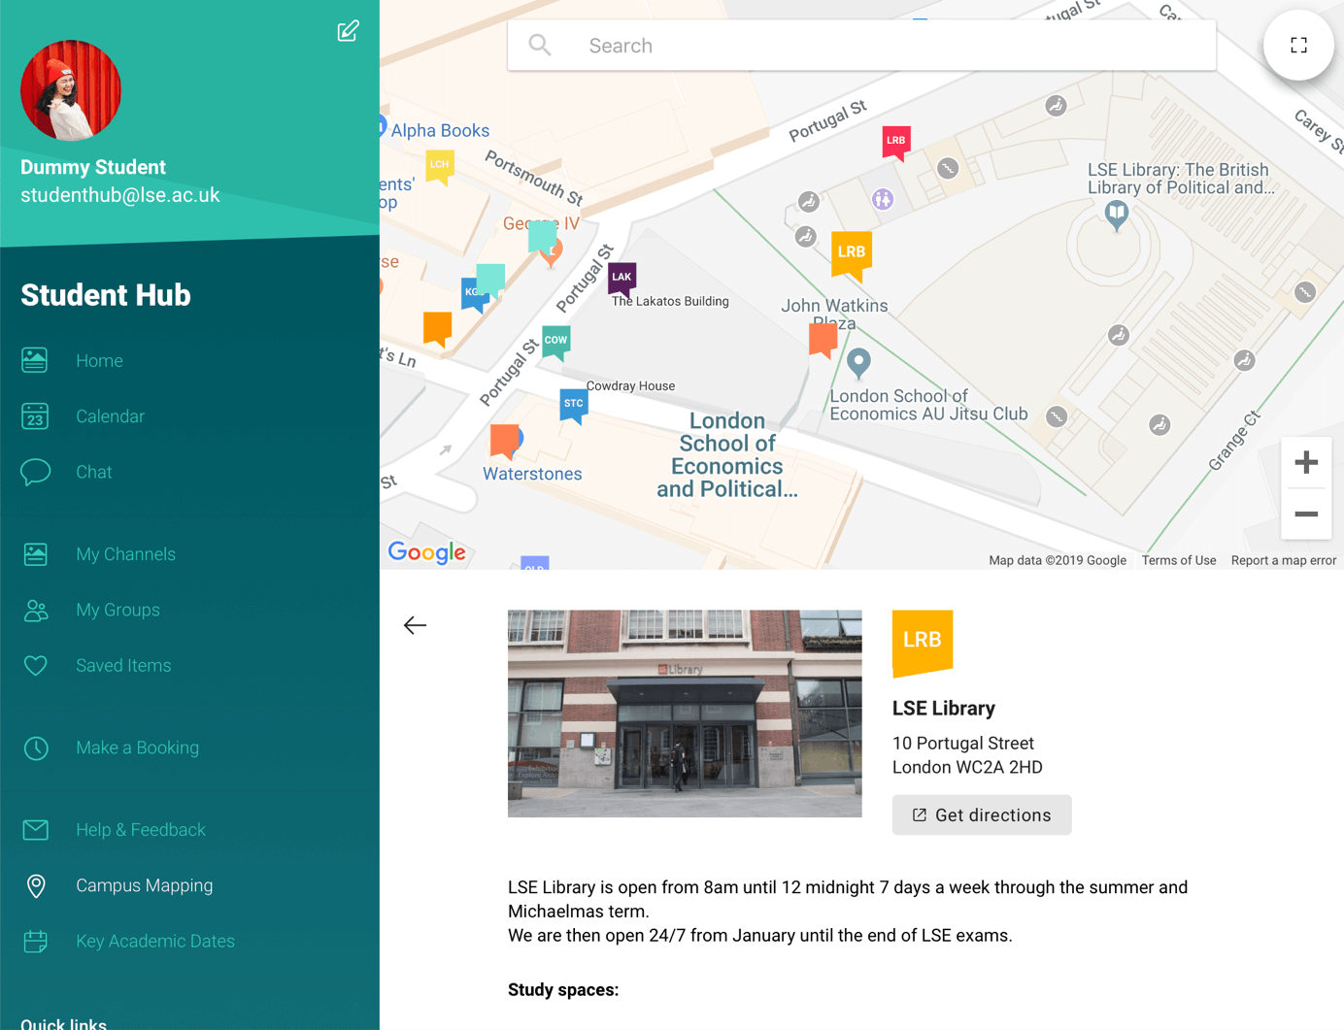1344x1030 pixels.
Task: Click the address 10 Portugal Street
Action: (x=963, y=744)
